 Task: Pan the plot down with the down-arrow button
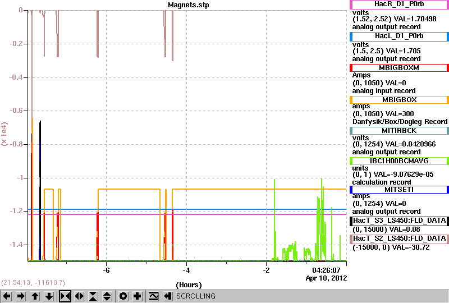click(49, 296)
